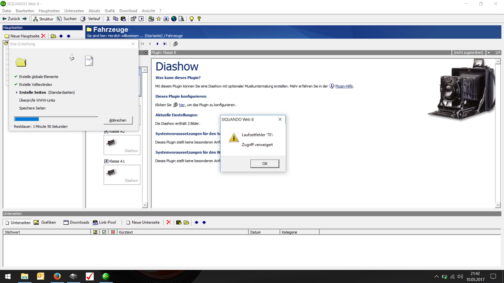504x283 pixels.
Task: Click the page preview magnifier icon
Action: click(181, 19)
